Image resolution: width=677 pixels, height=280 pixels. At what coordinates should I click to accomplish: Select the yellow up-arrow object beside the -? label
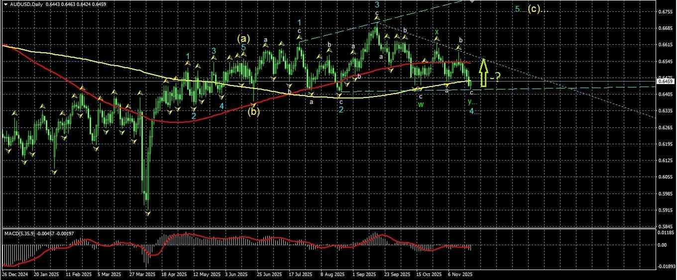tap(483, 73)
